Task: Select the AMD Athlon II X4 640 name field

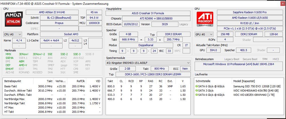Action: 52,12
